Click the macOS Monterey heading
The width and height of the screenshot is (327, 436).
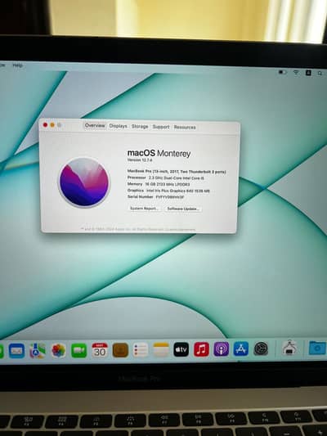click(159, 153)
